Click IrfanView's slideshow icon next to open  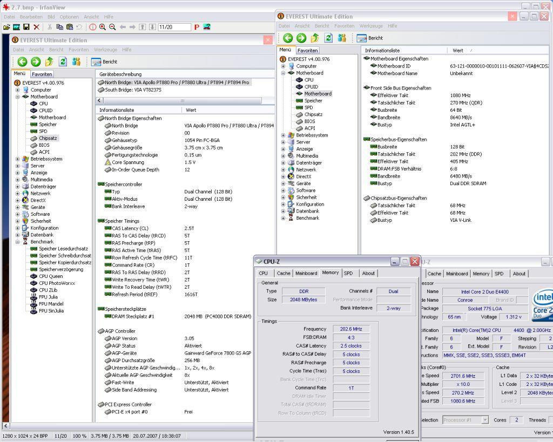[16, 27]
